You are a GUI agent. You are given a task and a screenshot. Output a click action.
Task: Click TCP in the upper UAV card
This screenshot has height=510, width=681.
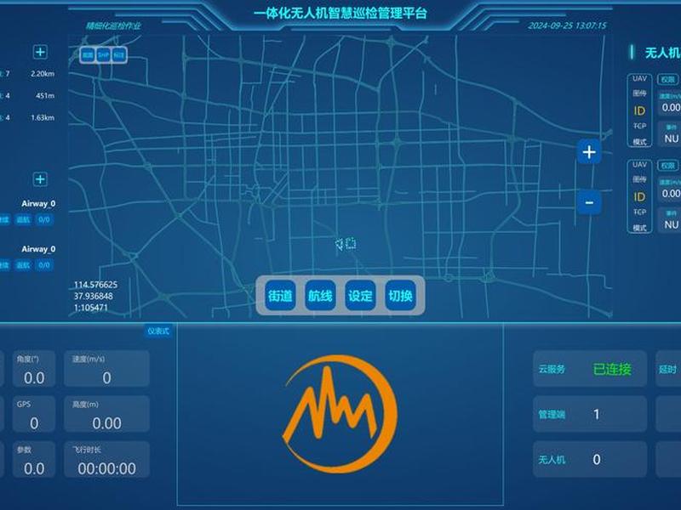639,126
